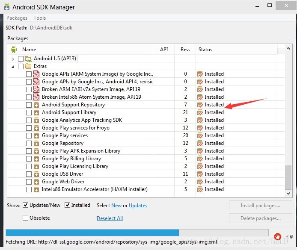Check the Google Play services package checkbox
The height and width of the screenshot is (250, 297).
[x=29, y=135]
